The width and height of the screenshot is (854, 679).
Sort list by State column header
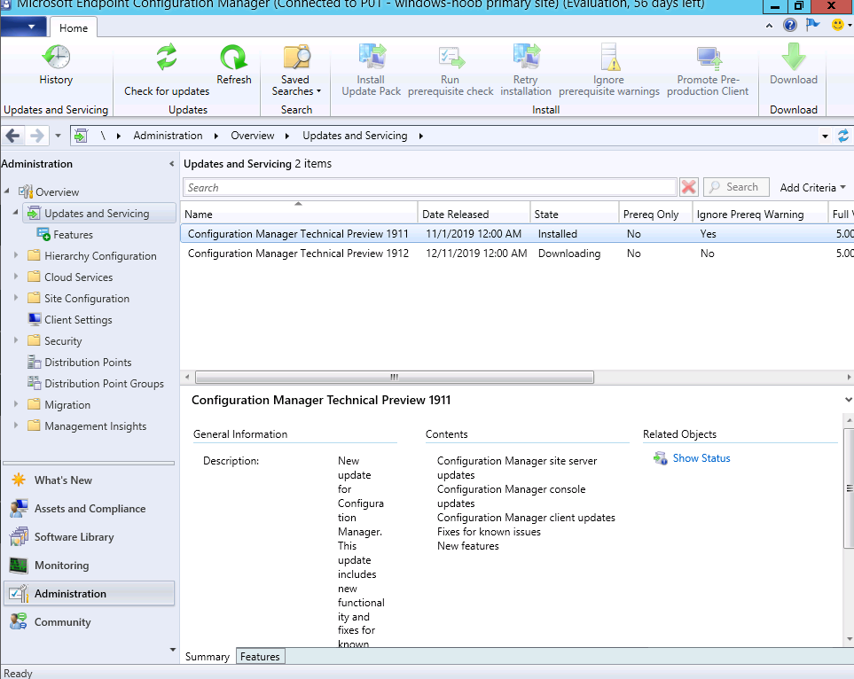click(x=575, y=214)
